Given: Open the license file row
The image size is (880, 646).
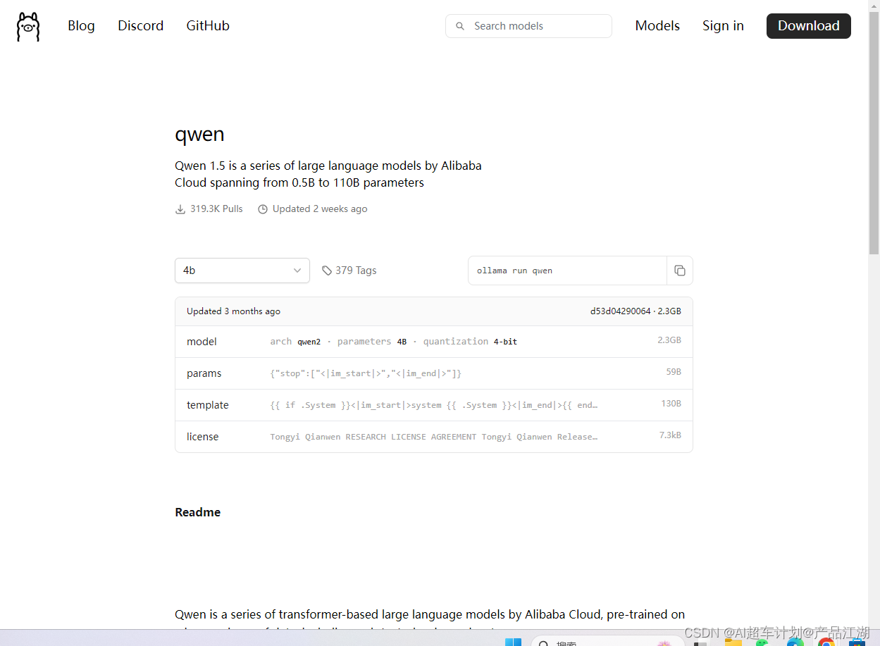Looking at the screenshot, I should click(x=434, y=437).
